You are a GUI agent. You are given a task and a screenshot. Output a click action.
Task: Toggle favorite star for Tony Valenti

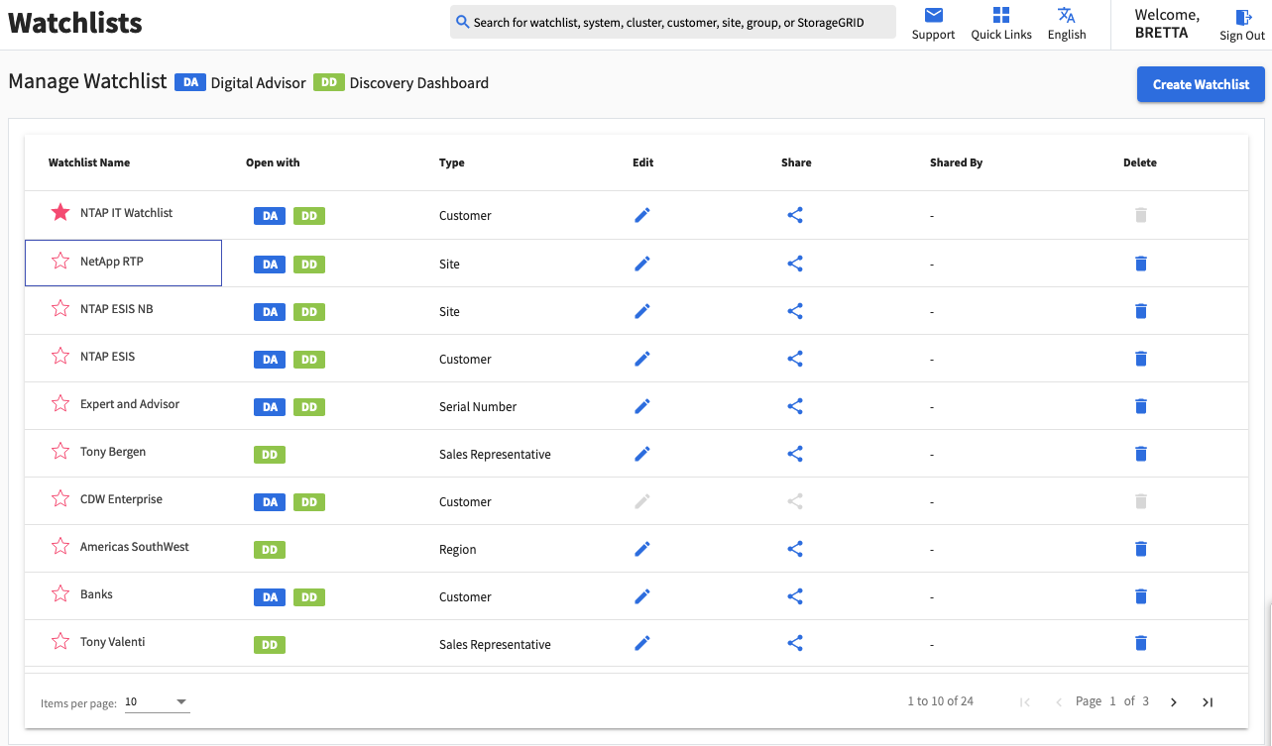click(x=60, y=642)
